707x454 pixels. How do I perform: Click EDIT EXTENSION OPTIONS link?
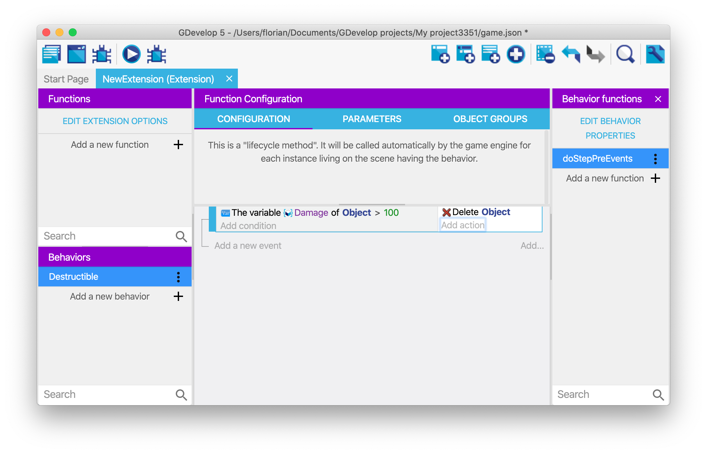114,121
